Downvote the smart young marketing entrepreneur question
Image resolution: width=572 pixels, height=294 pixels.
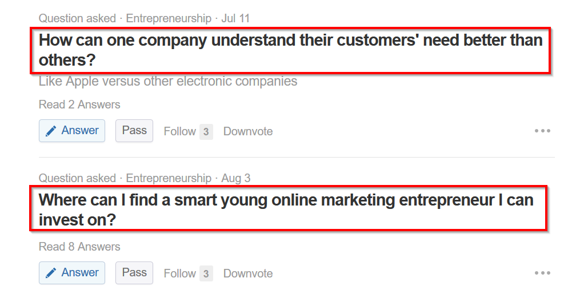click(x=248, y=273)
